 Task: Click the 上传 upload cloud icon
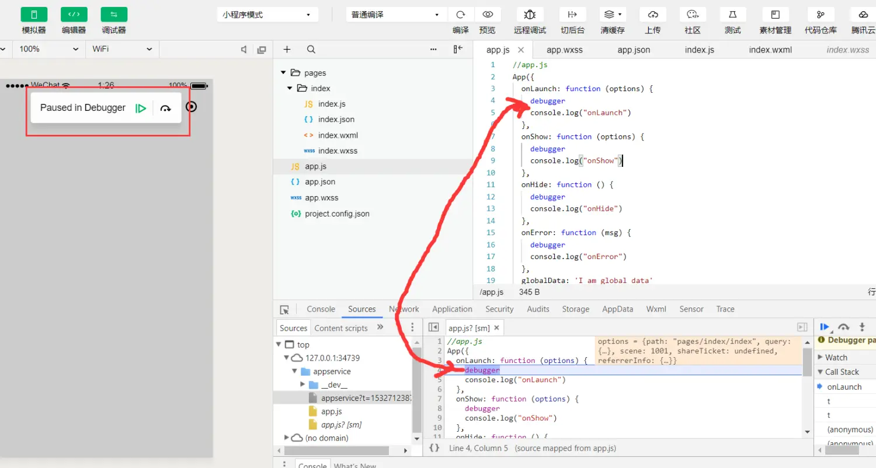click(x=653, y=15)
